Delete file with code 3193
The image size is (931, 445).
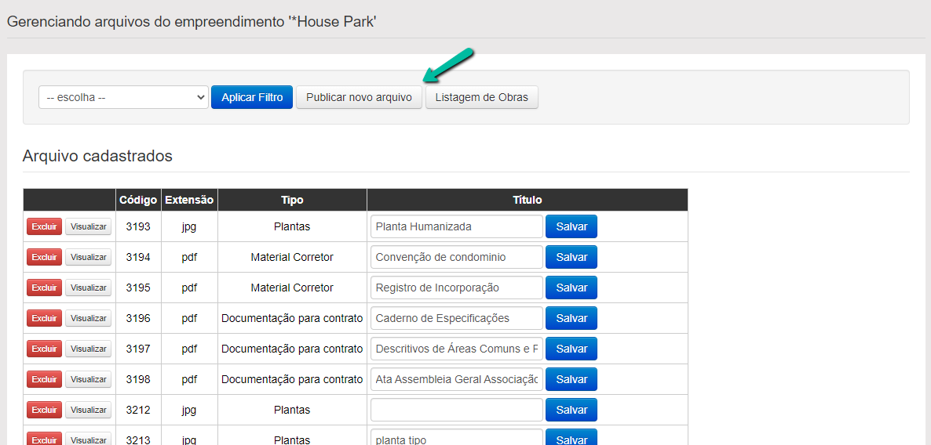pyautogui.click(x=44, y=226)
